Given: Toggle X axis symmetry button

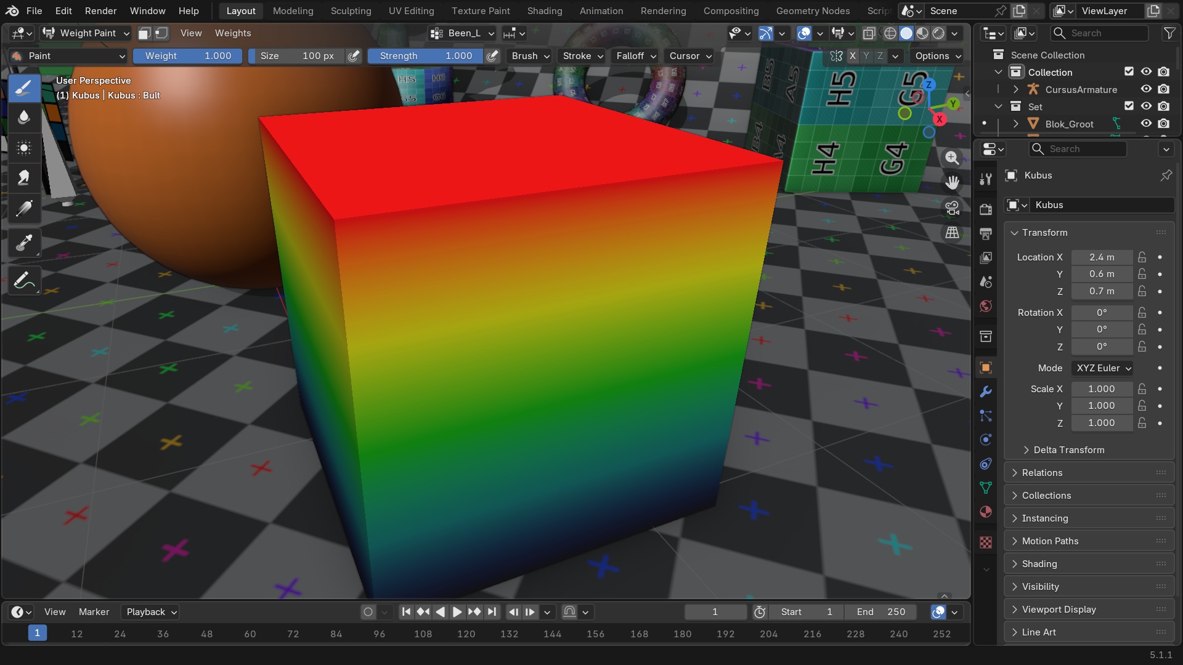Looking at the screenshot, I should tap(853, 56).
